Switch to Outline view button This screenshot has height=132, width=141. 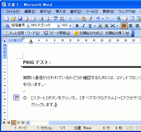pos(18,122)
